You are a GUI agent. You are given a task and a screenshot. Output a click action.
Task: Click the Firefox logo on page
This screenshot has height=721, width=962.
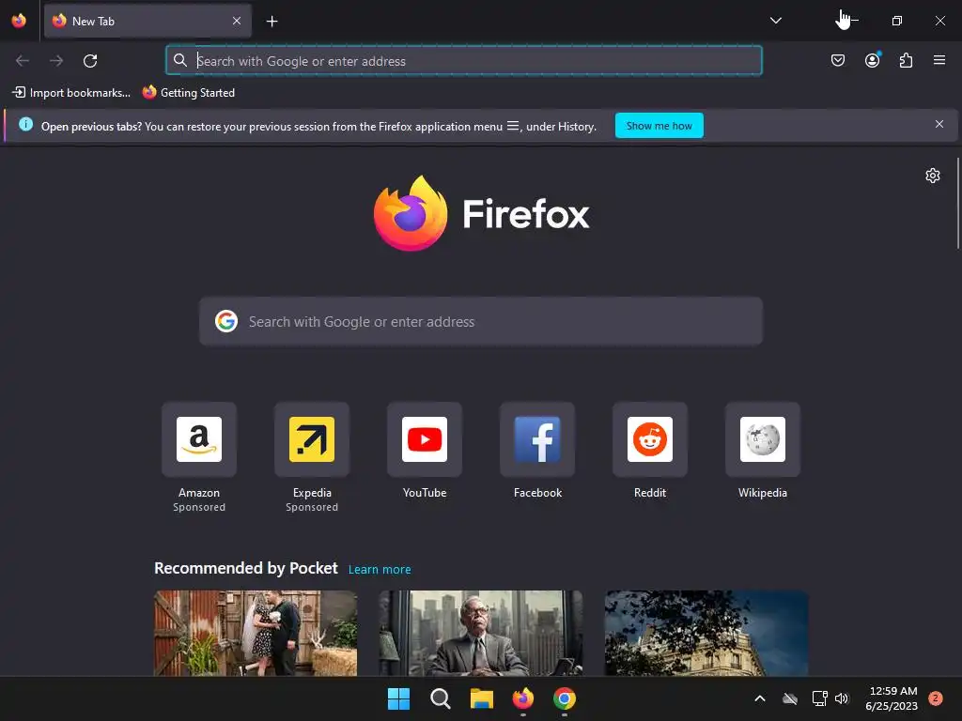coord(481,213)
